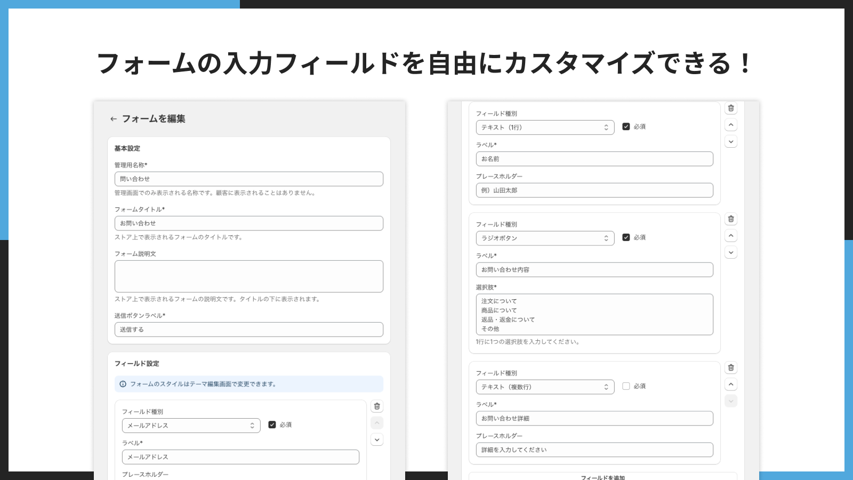
Task: Click the hint text 1行に1つの選択肢を入力してください。
Action: point(528,342)
